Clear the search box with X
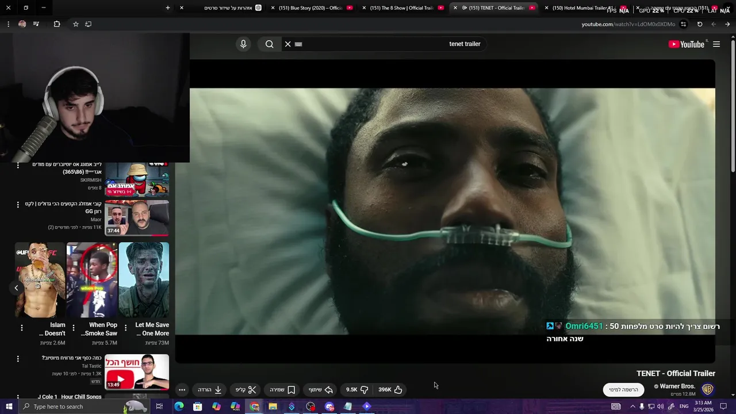The width and height of the screenshot is (736, 414). point(288,44)
